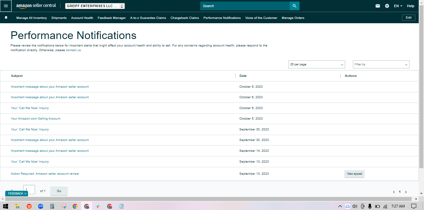Click the page number input box
The image size is (424, 210).
pos(29,190)
